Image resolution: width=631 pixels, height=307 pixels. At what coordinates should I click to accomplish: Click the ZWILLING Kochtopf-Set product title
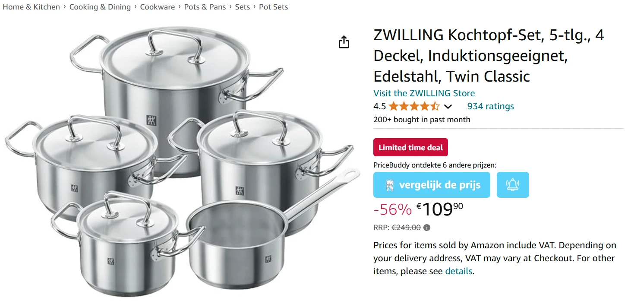coord(488,56)
